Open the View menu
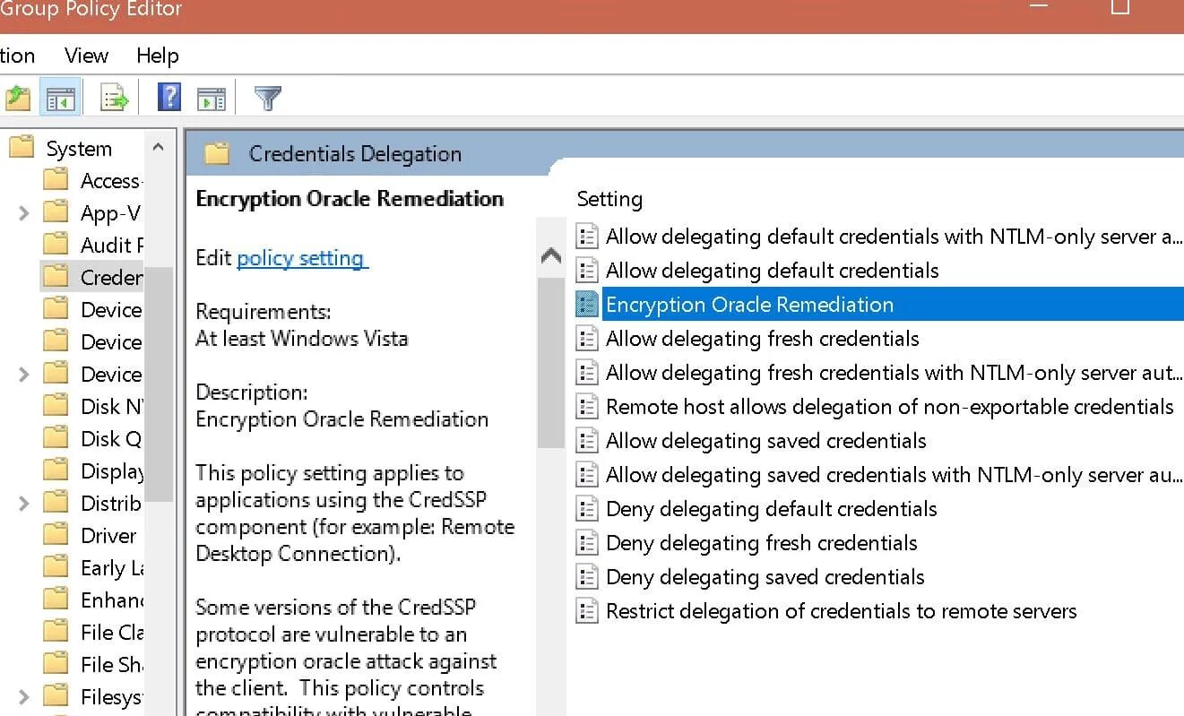This screenshot has width=1184, height=716. pyautogui.click(x=86, y=56)
